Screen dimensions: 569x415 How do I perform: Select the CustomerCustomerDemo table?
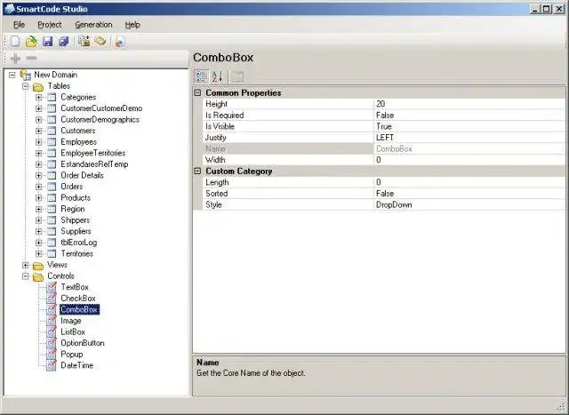tap(101, 108)
